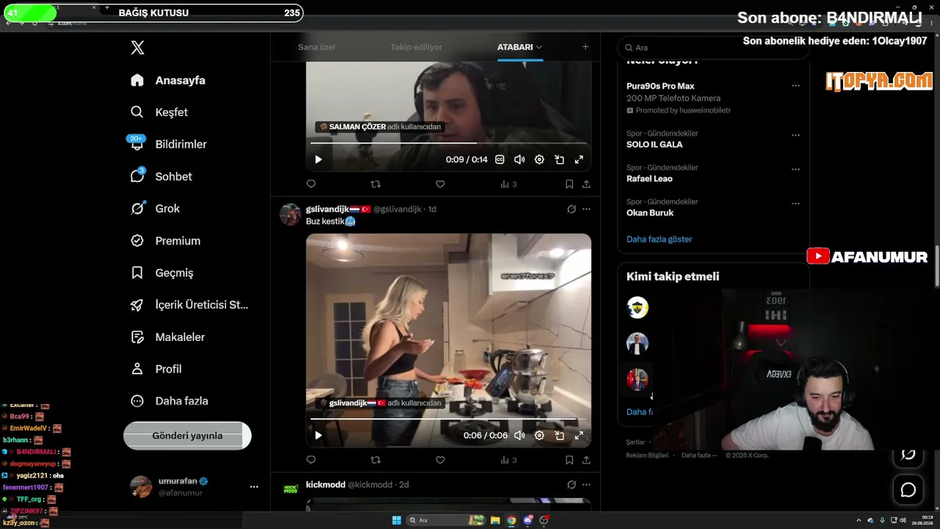Switch to the Takip ediliyor tab
The width and height of the screenshot is (940, 529).
[416, 47]
